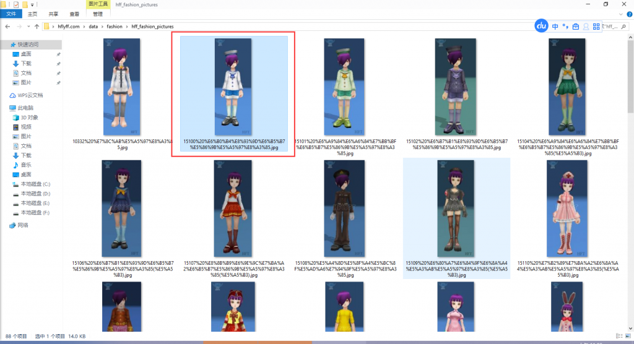Click the search magnifier icon
This screenshot has height=344, width=634.
point(623,27)
